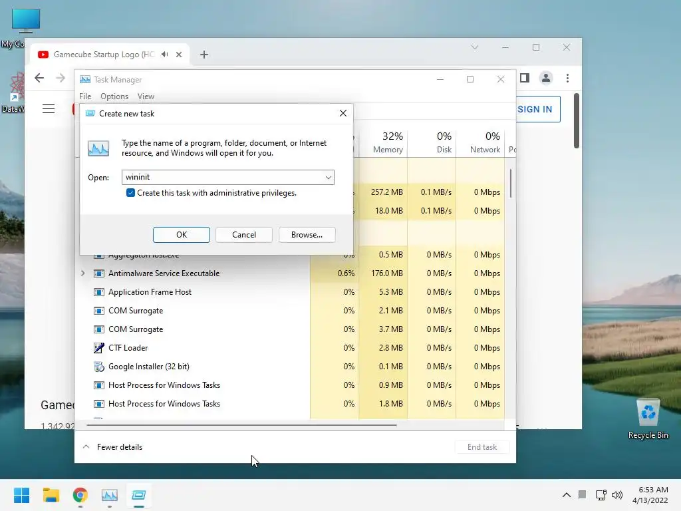The width and height of the screenshot is (681, 511).
Task: Click Task Manager taskbar icon
Action: tap(110, 495)
